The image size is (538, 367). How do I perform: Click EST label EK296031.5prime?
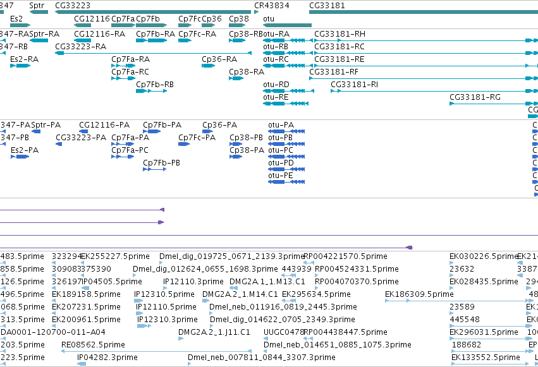[x=484, y=332]
